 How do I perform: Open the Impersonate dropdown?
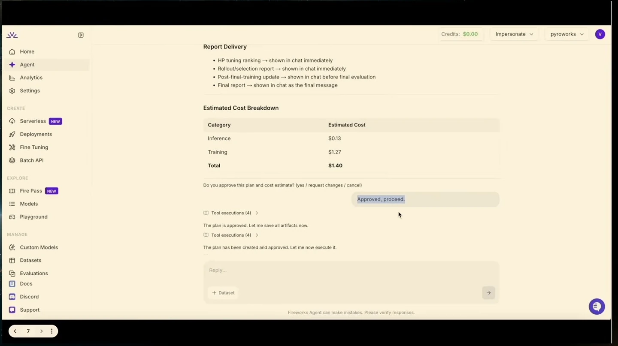[x=514, y=34]
